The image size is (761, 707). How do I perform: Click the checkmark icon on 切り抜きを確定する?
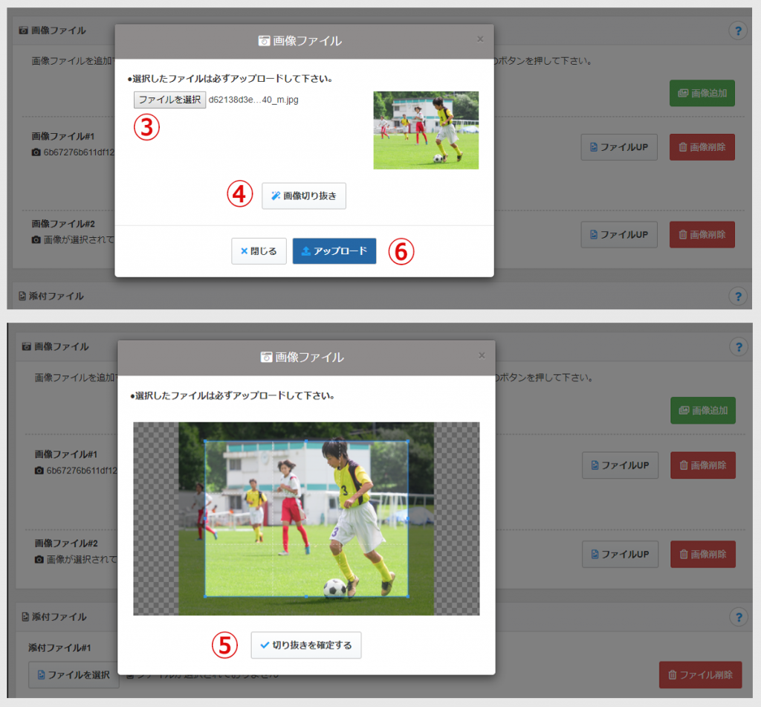click(x=265, y=645)
